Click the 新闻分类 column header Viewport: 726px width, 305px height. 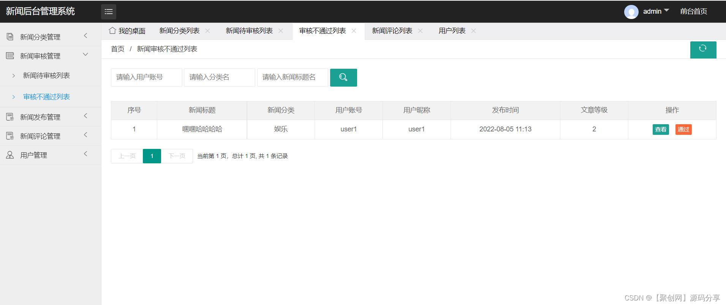pyautogui.click(x=281, y=111)
